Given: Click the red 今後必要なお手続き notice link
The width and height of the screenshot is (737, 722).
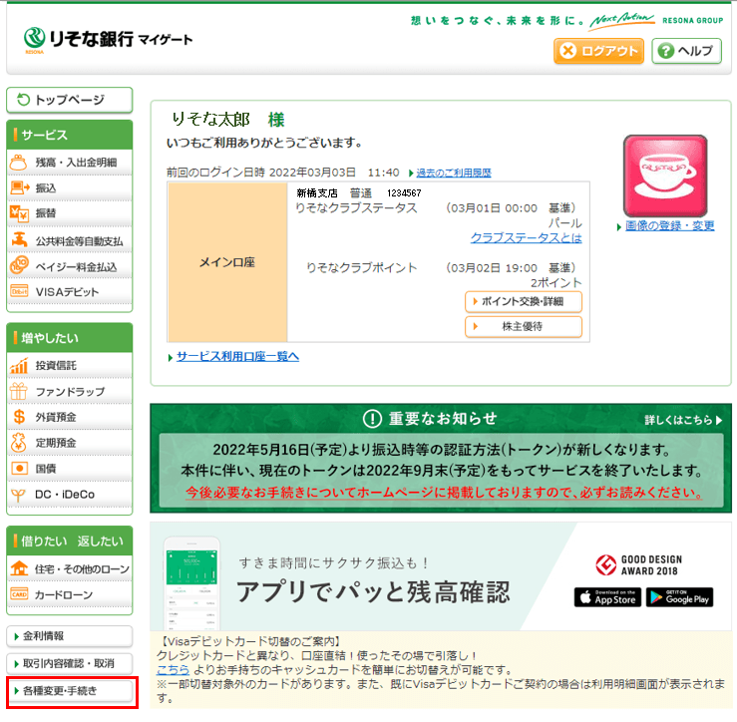Looking at the screenshot, I should click(x=444, y=493).
